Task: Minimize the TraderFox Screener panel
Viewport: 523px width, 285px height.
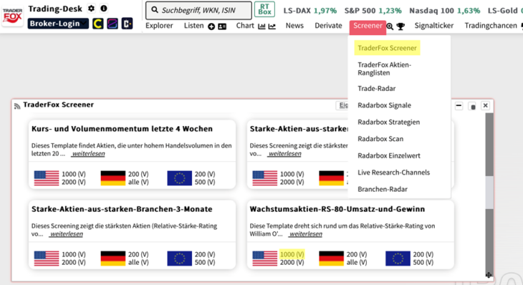Action: pos(459,106)
